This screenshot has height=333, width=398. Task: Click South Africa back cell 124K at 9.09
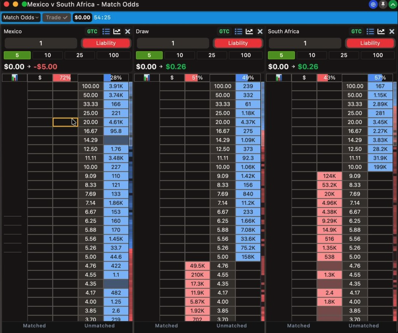point(329,176)
